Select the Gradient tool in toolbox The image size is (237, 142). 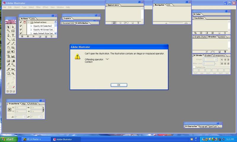click(13, 61)
